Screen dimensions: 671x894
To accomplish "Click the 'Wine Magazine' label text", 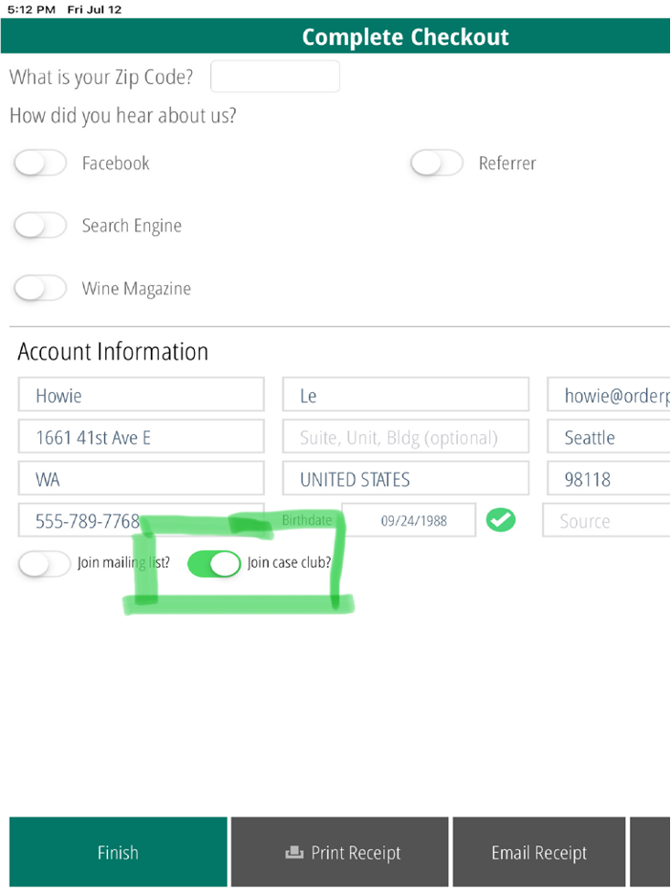I will point(136,289).
